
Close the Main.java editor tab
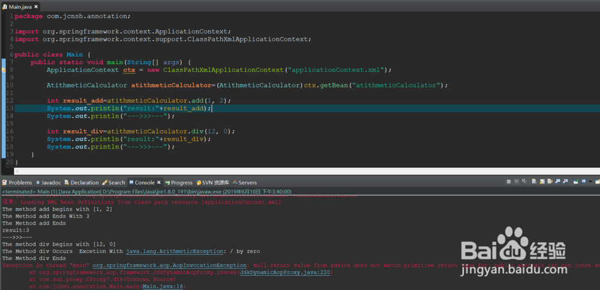pyautogui.click(x=36, y=7)
